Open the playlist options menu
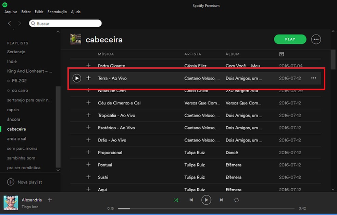The height and width of the screenshot is (215, 337). 316,39
